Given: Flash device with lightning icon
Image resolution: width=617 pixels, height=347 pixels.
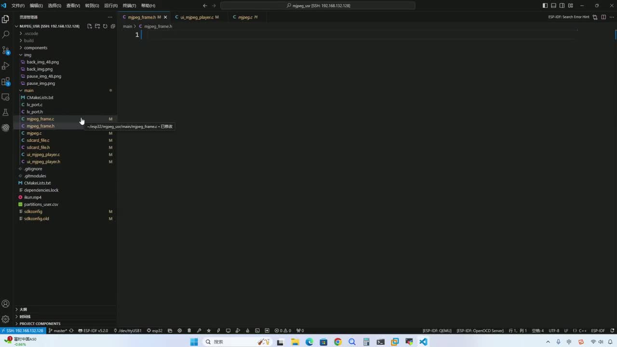Looking at the screenshot, I should pyautogui.click(x=218, y=331).
